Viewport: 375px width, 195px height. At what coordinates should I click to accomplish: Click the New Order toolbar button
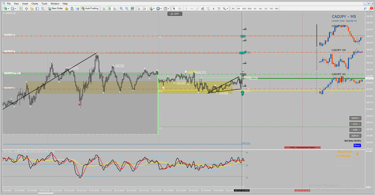click(56, 8)
